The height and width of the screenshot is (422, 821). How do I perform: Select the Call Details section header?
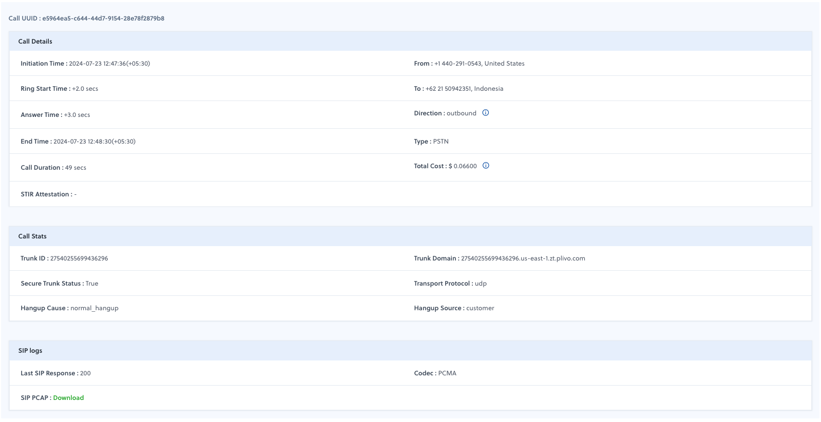pos(35,42)
